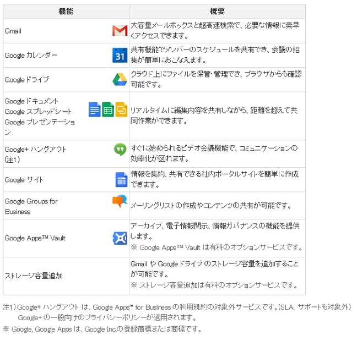Click the Google スプレッドシート label
Viewport: 357px width, 341px height.
(38, 112)
